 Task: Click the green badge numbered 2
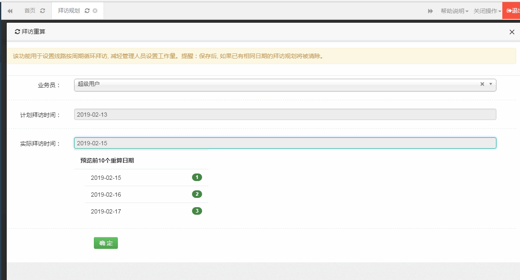pyautogui.click(x=197, y=194)
